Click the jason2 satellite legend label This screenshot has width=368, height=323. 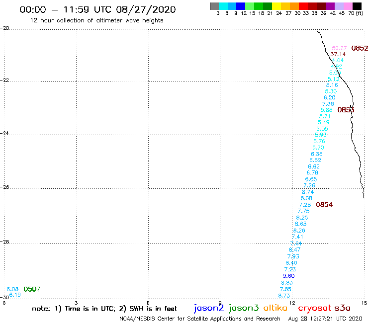[209, 308]
